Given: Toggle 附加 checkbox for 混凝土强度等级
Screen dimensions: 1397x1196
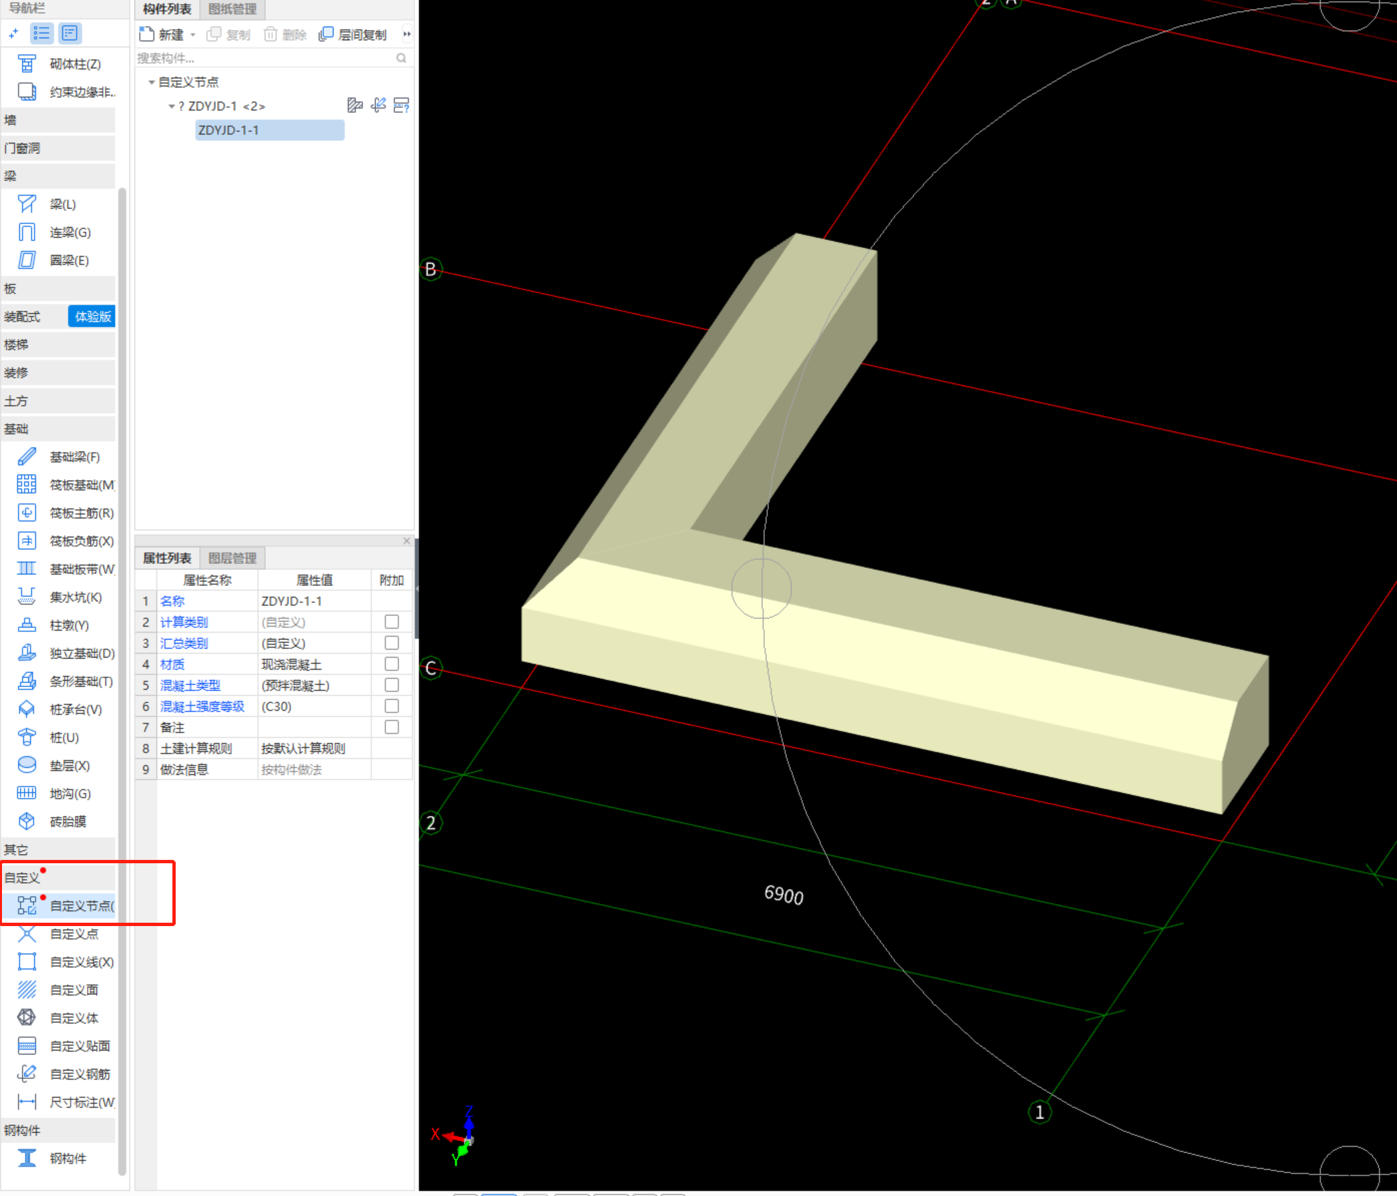Looking at the screenshot, I should [392, 706].
